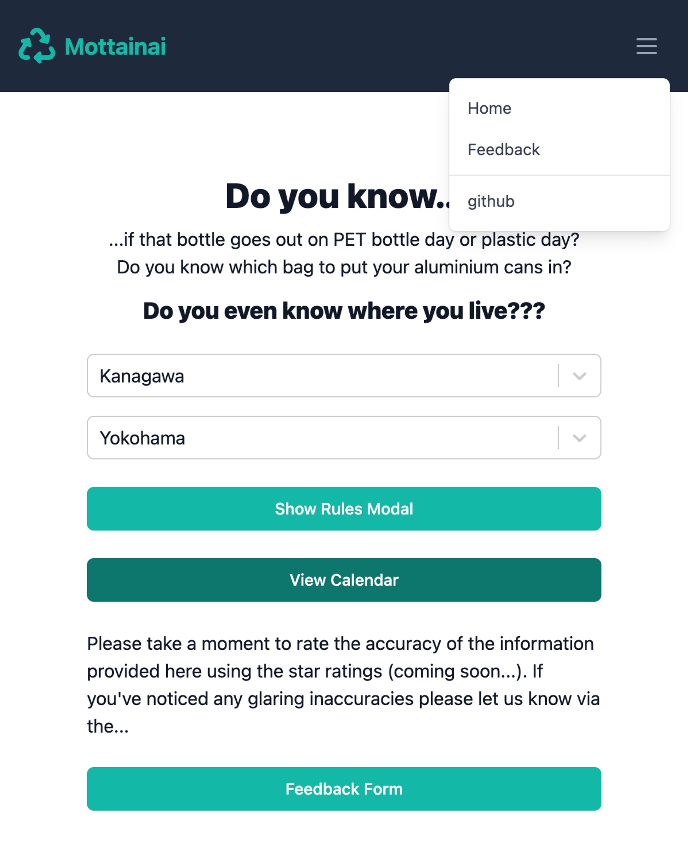Click the 'Do you even know where you live???' subheading
The height and width of the screenshot is (853, 688).
[344, 310]
